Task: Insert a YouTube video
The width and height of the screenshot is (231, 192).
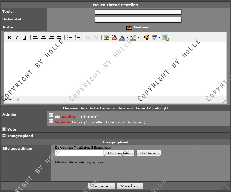Action: point(114,38)
